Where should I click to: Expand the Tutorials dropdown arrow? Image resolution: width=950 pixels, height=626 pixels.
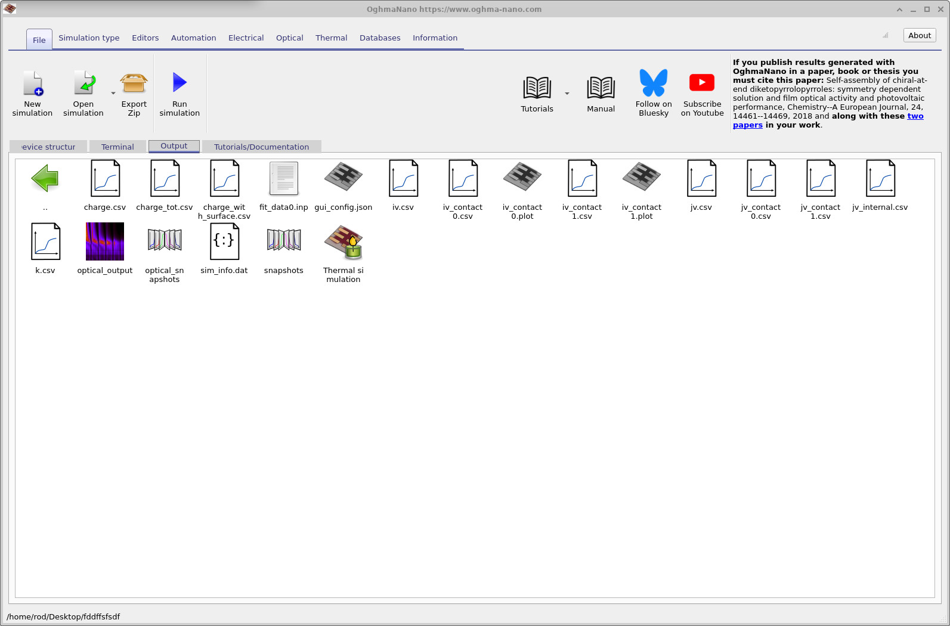[x=567, y=94]
